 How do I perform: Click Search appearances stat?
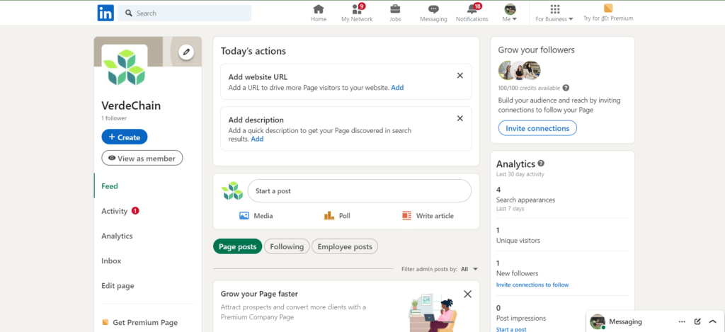tap(525, 200)
